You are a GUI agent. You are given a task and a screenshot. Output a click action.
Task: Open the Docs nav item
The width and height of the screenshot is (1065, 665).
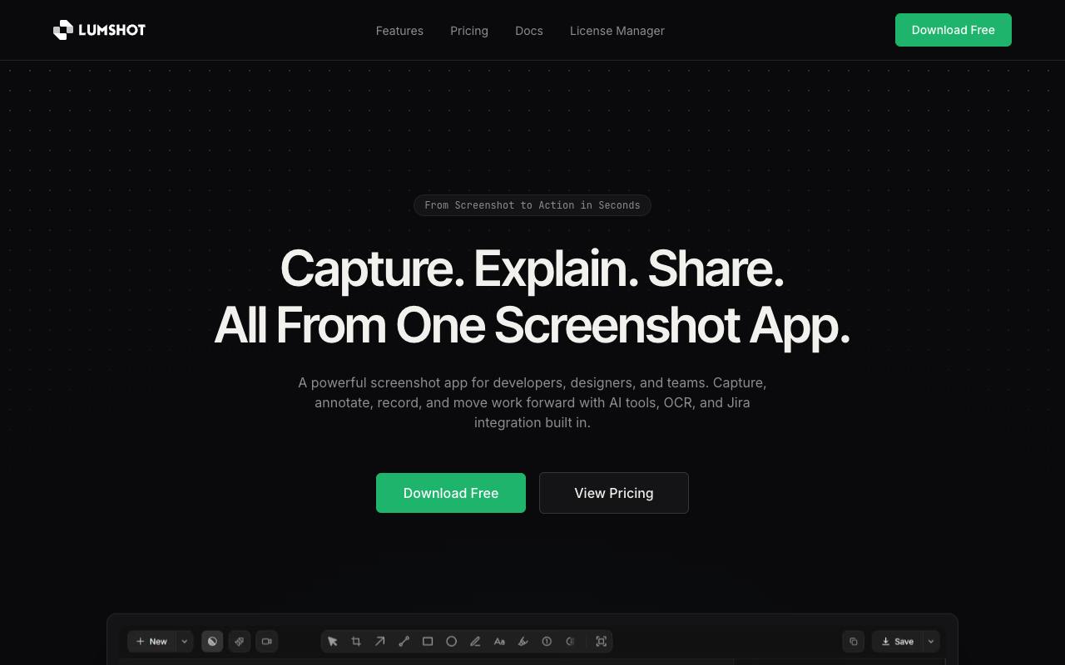coord(529,31)
